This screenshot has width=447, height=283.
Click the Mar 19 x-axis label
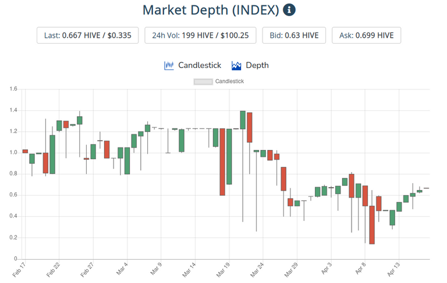click(x=223, y=270)
